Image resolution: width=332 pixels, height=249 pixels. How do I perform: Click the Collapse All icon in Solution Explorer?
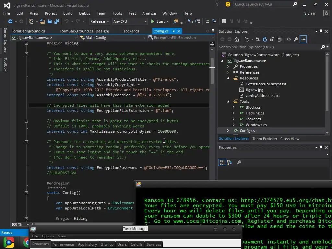(272, 39)
